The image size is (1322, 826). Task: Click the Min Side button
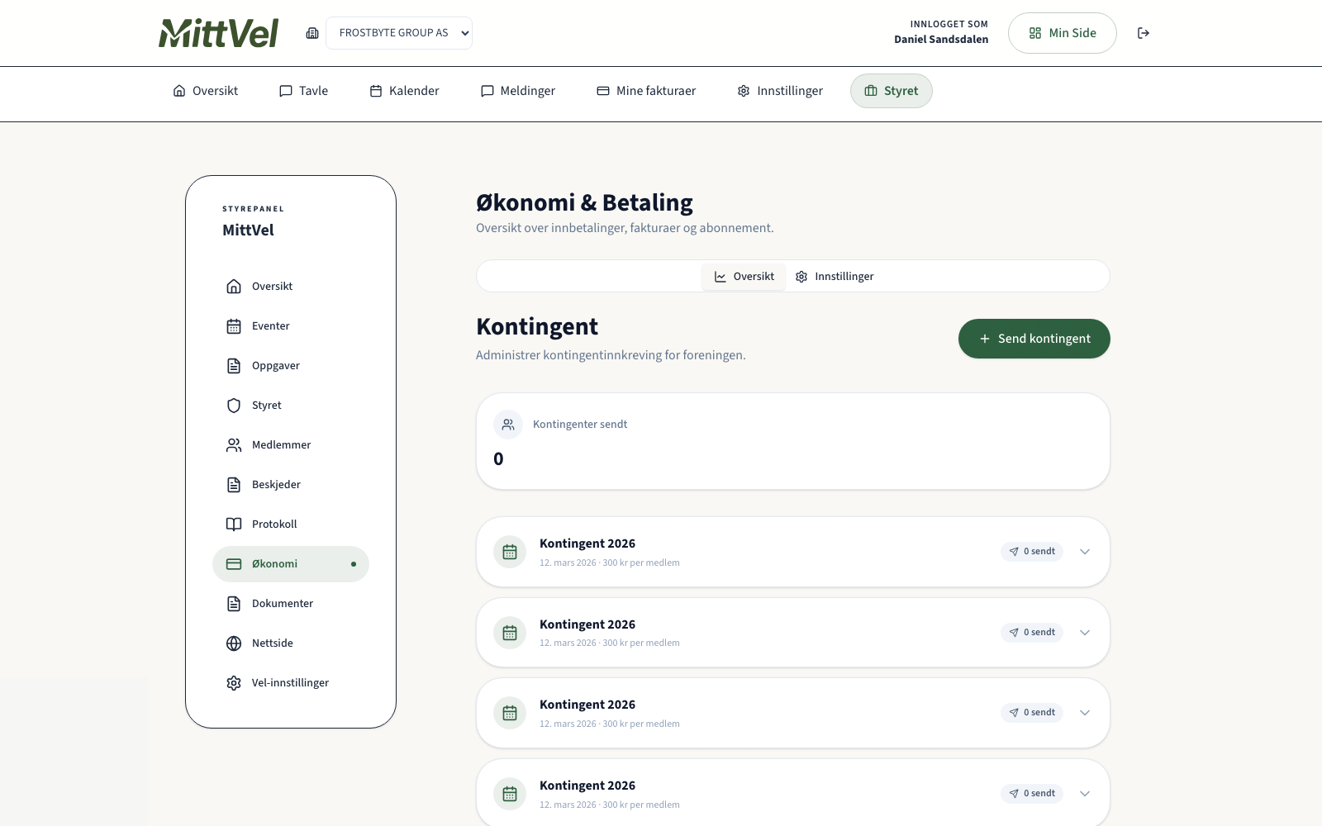click(x=1062, y=33)
